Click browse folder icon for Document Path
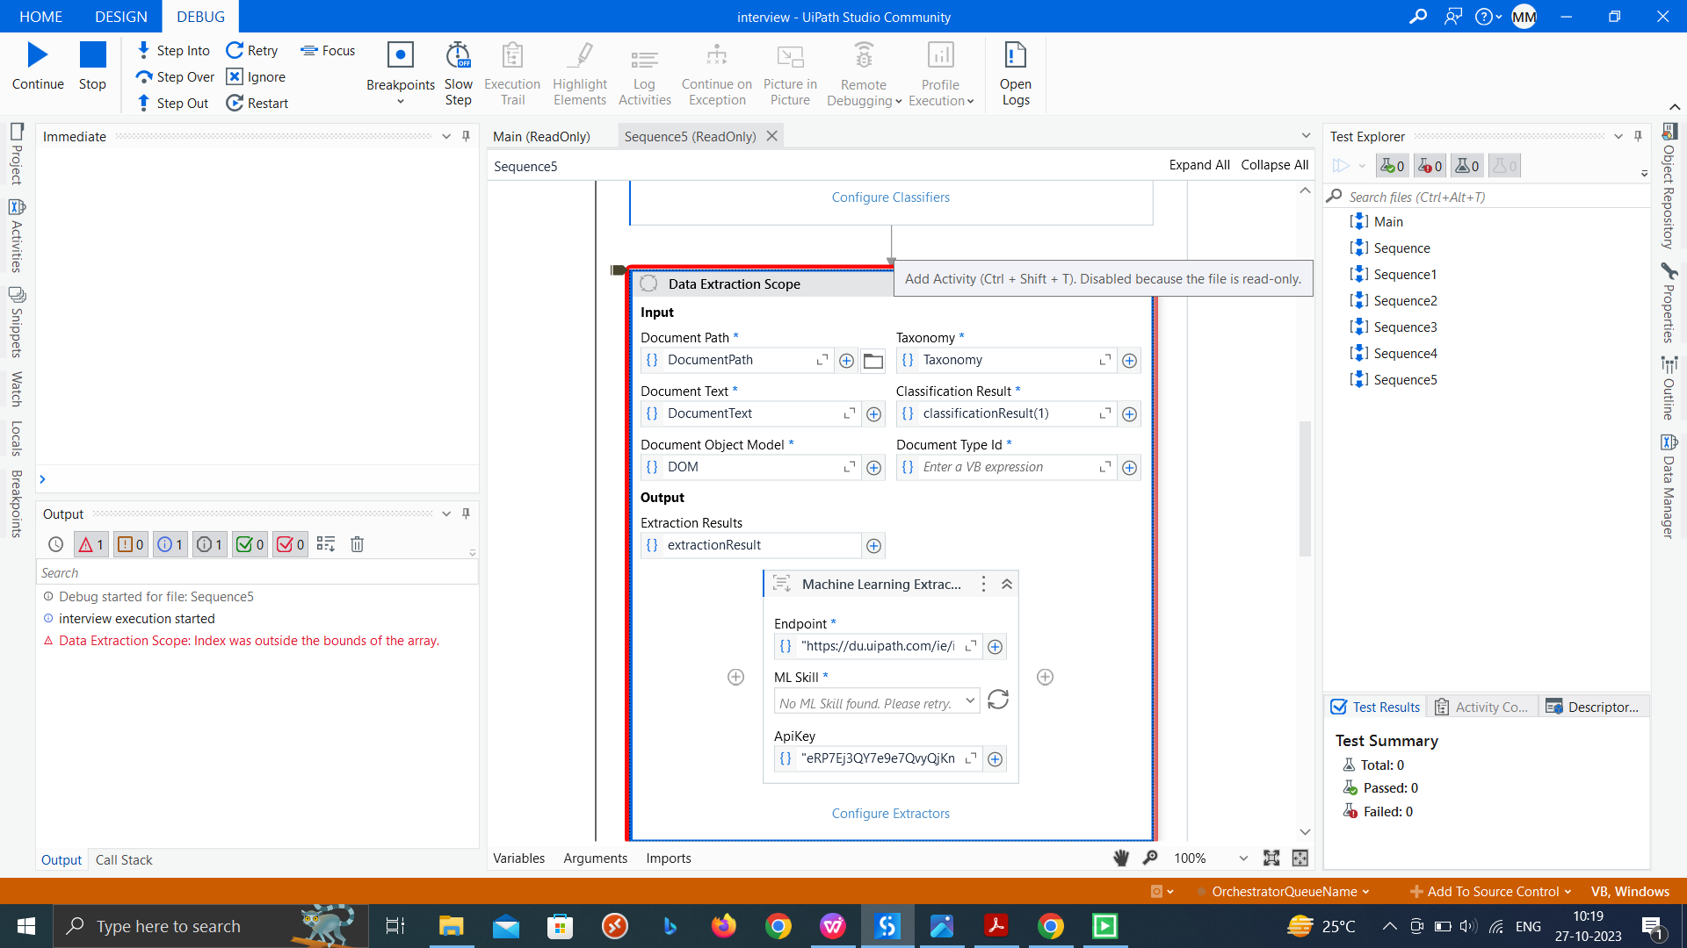 tap(872, 361)
